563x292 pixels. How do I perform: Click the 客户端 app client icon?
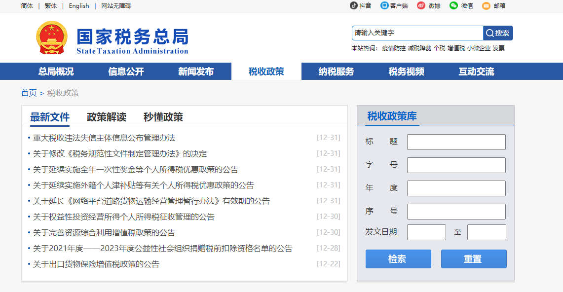[x=384, y=6]
